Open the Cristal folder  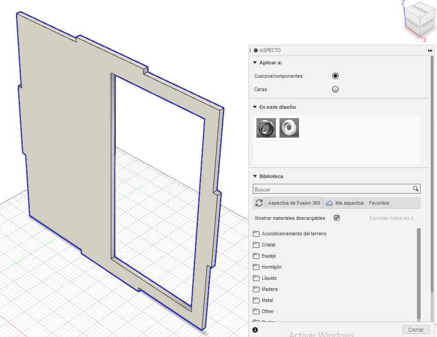click(264, 245)
